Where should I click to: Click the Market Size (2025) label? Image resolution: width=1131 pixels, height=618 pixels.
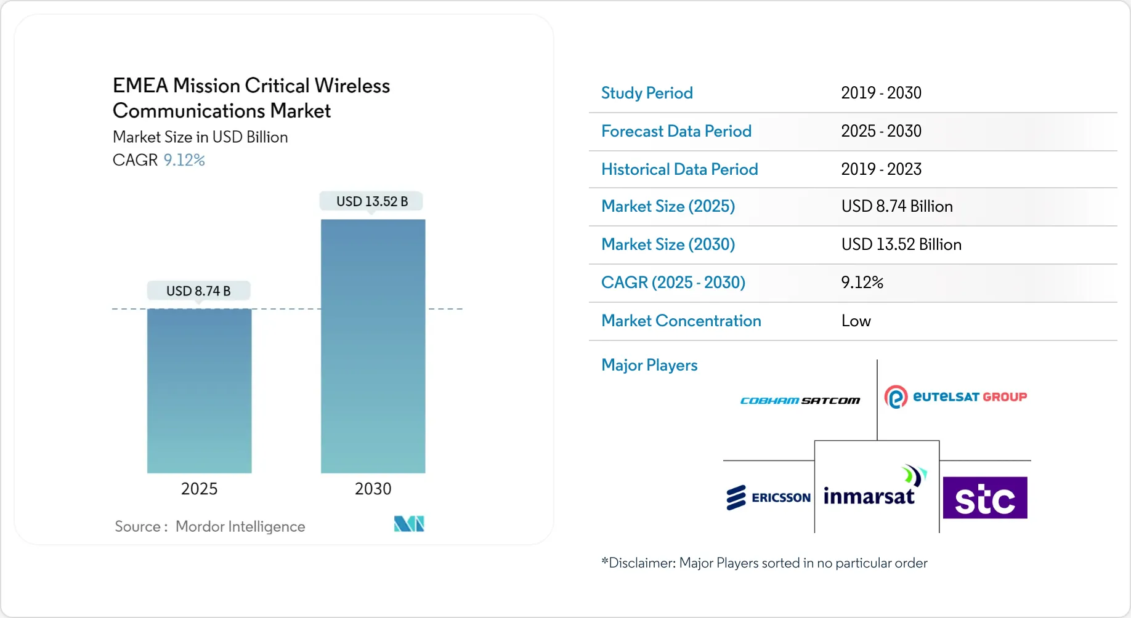click(668, 206)
